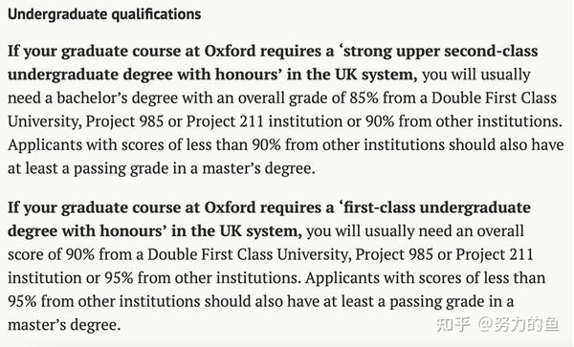Click the word 'Oxford' in the first paragraph
The width and height of the screenshot is (574, 347).
pos(230,51)
